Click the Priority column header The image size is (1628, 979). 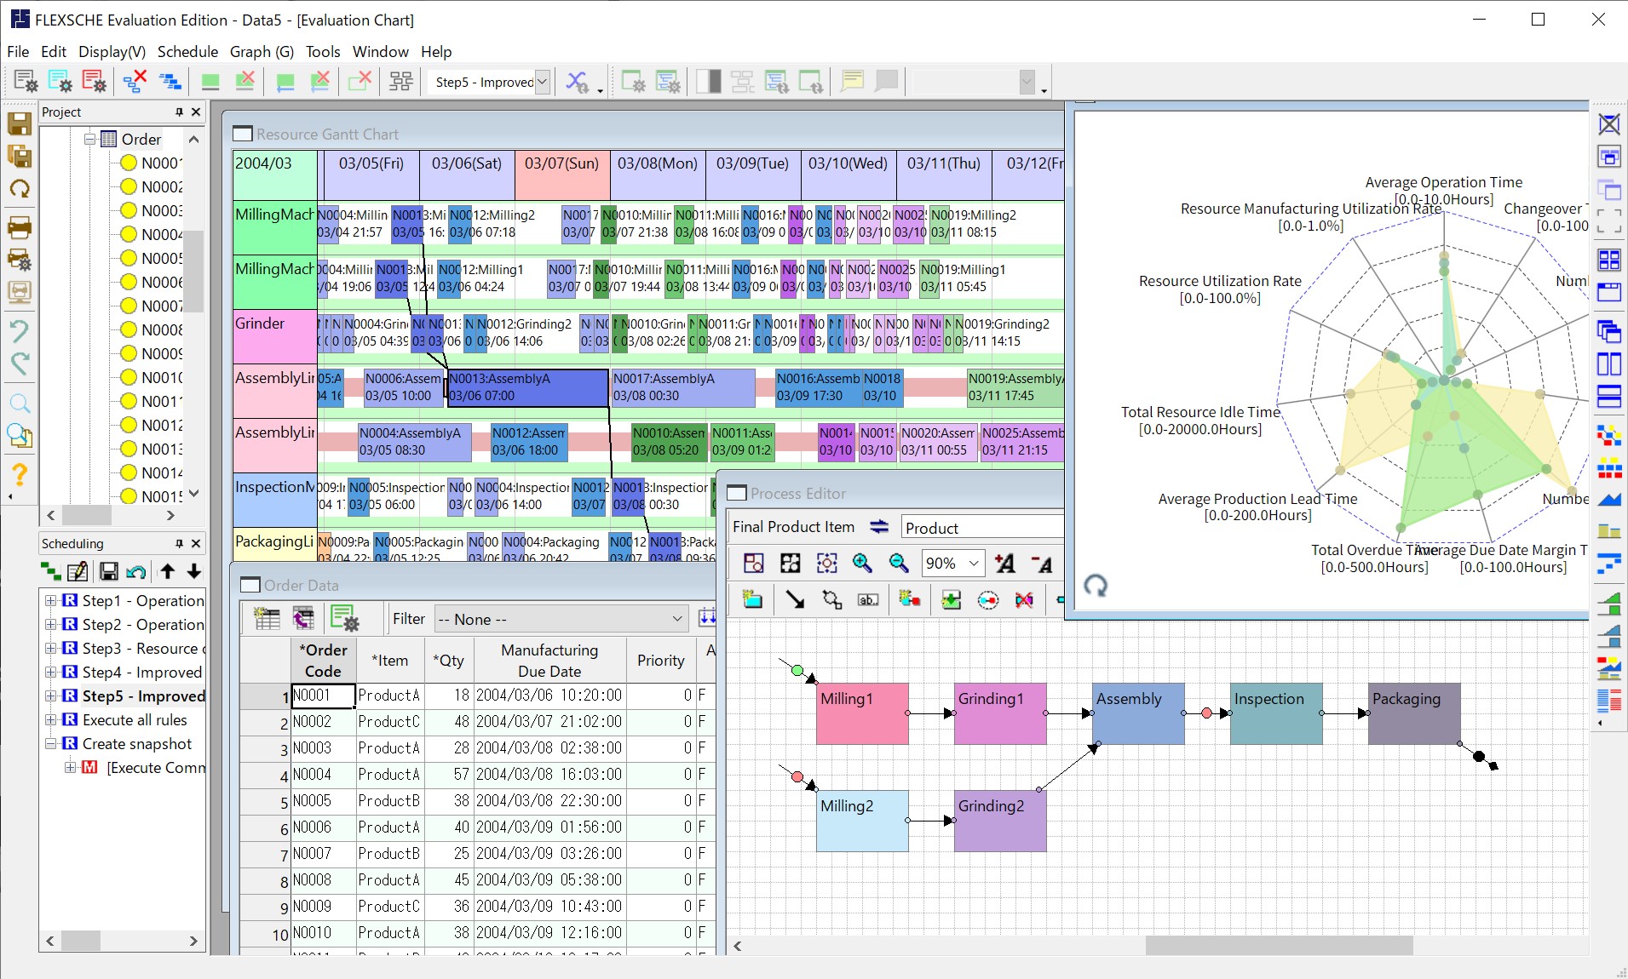pyautogui.click(x=660, y=661)
